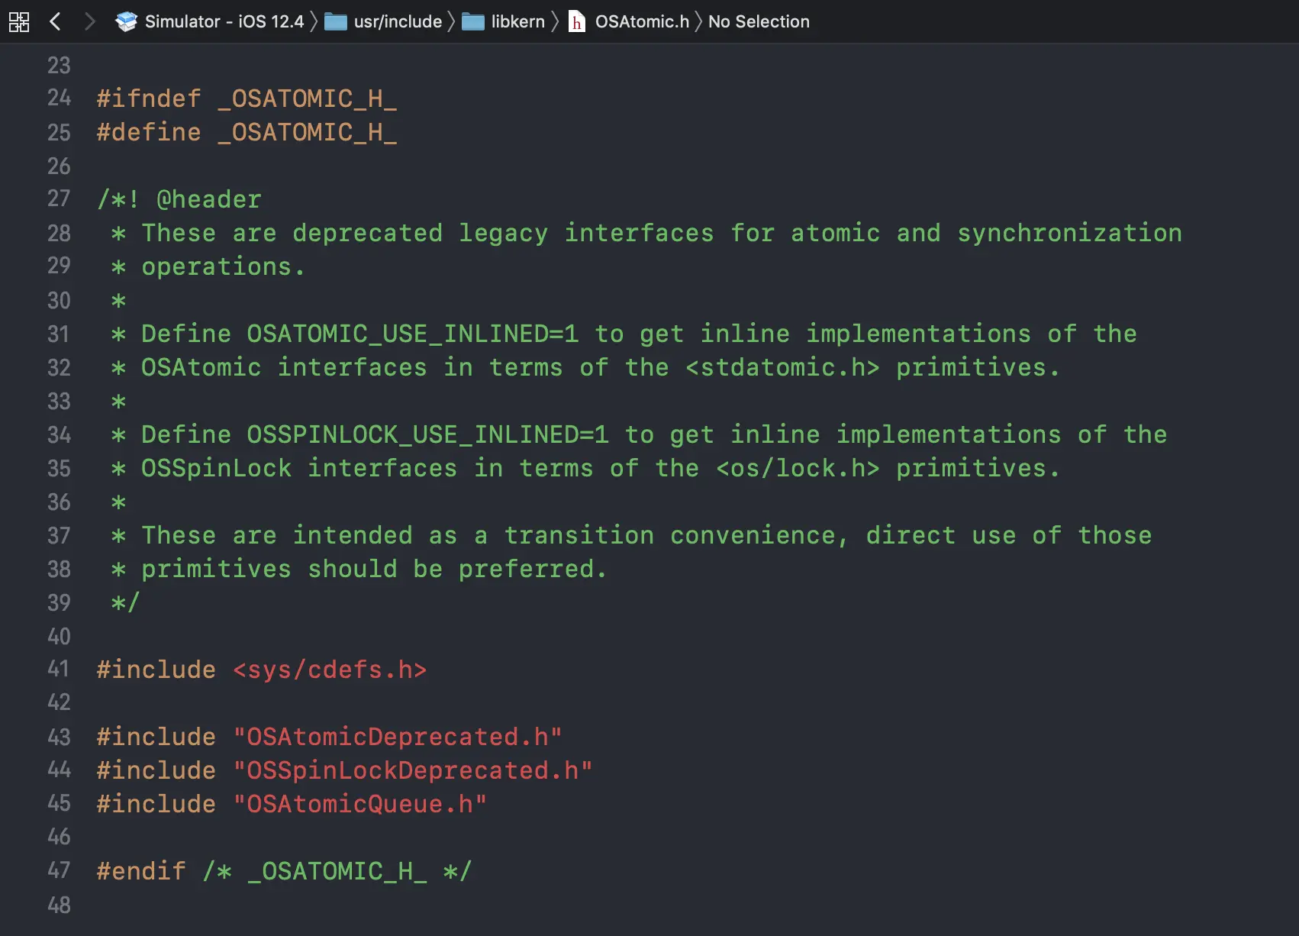Click the usr/include folder icon
Viewport: 1299px width, 936px height.
click(336, 21)
